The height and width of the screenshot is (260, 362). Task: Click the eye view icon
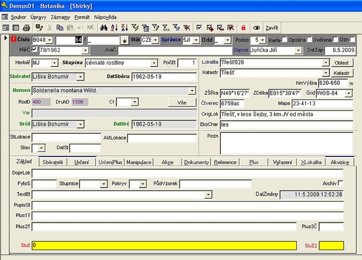(x=256, y=28)
